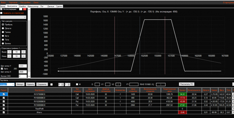Decrease Ниже percent with left arrow
This screenshot has height=118, width=234.
coord(9,56)
